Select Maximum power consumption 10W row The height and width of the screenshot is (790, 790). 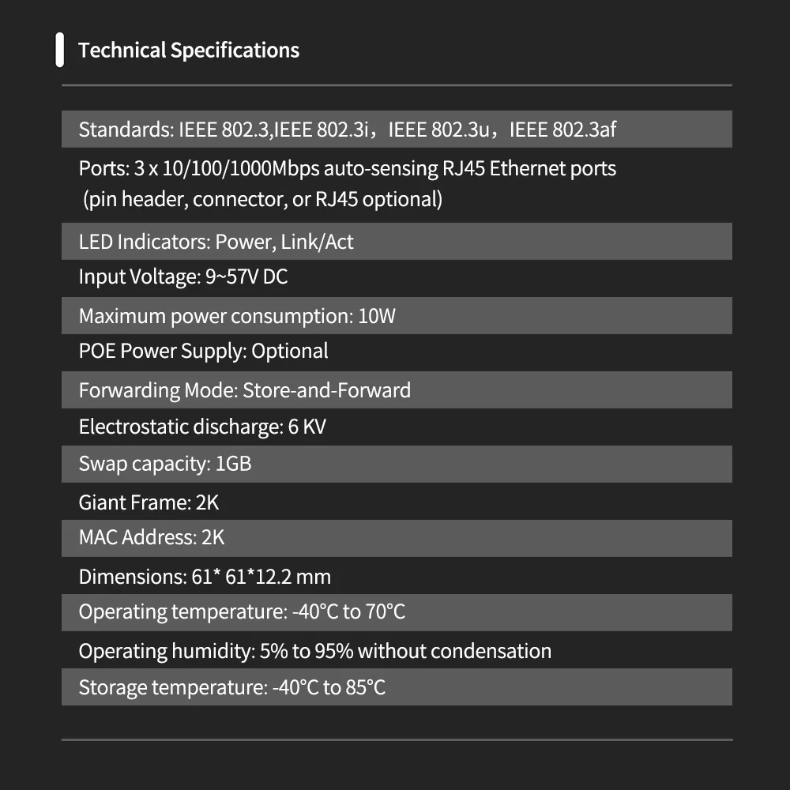pos(397,315)
